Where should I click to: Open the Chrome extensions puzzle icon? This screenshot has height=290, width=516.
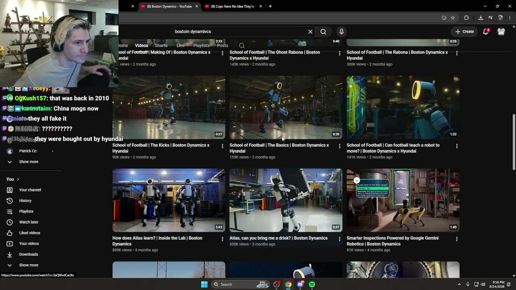coord(466,18)
